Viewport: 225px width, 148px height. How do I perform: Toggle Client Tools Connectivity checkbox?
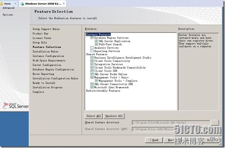tap(92, 61)
